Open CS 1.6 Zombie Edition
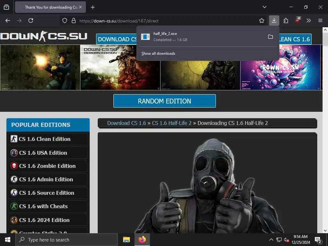The image size is (328, 246). pos(48,166)
